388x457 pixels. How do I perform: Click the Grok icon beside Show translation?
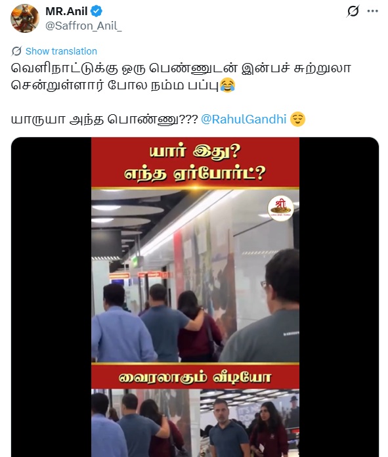coord(16,51)
